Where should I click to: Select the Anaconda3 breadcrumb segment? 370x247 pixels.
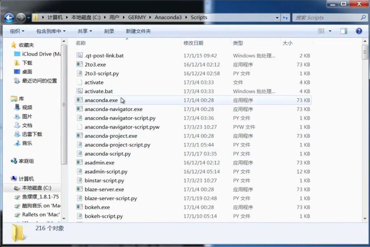click(x=168, y=17)
